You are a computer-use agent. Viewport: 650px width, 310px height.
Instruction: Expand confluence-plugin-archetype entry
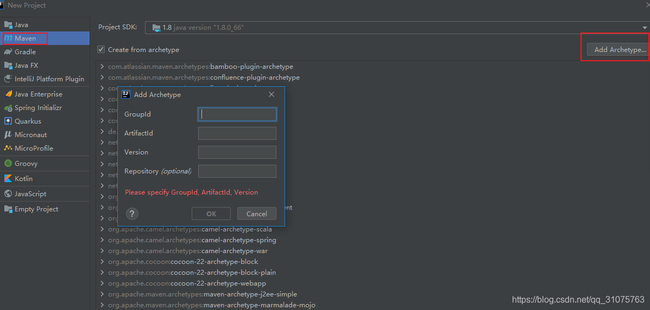coord(102,77)
